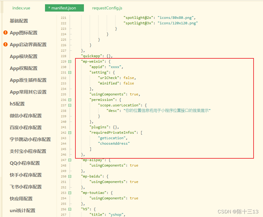Open 快应用配置 section
The width and height of the screenshot is (263, 217).
[21, 199]
